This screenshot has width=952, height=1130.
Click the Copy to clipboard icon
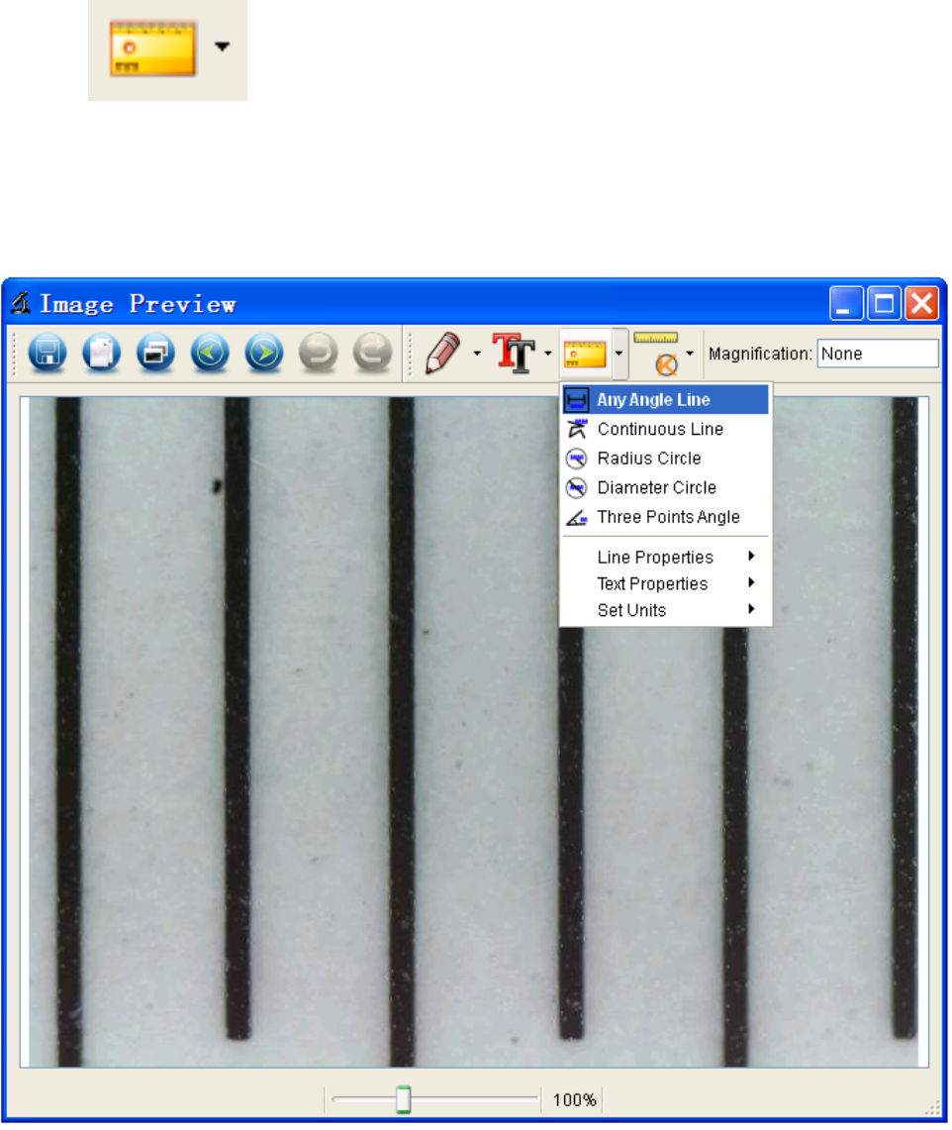tap(102, 354)
